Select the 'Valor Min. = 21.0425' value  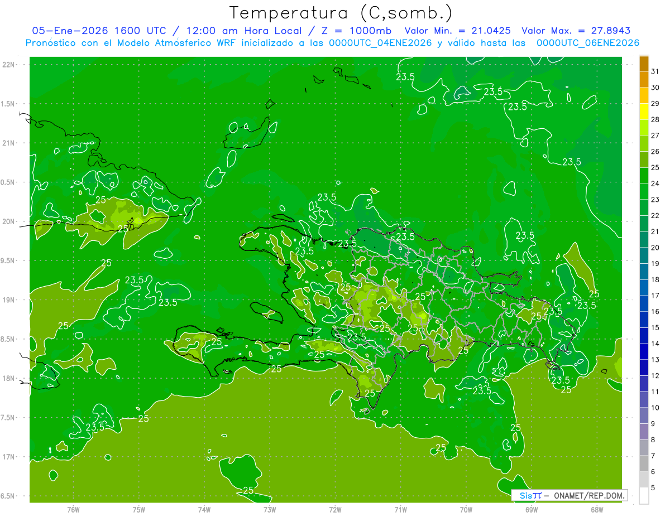458,31
